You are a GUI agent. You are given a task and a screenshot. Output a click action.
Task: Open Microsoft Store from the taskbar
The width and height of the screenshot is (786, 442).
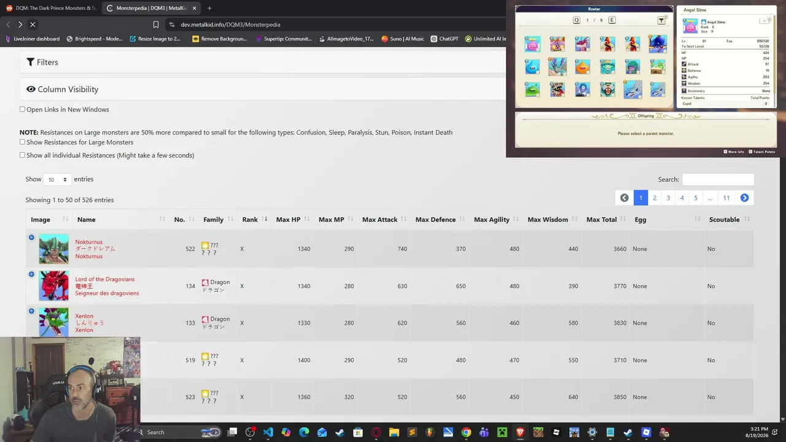[x=358, y=432]
